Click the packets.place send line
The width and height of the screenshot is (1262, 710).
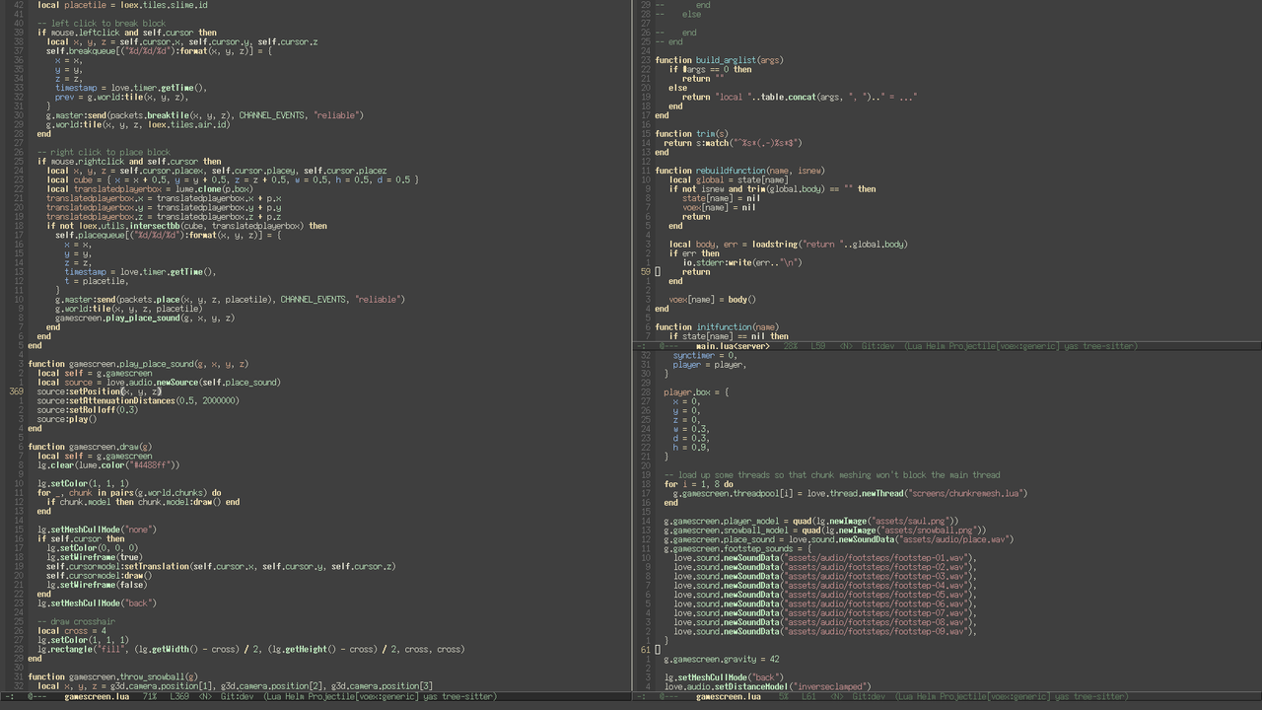pyautogui.click(x=230, y=299)
